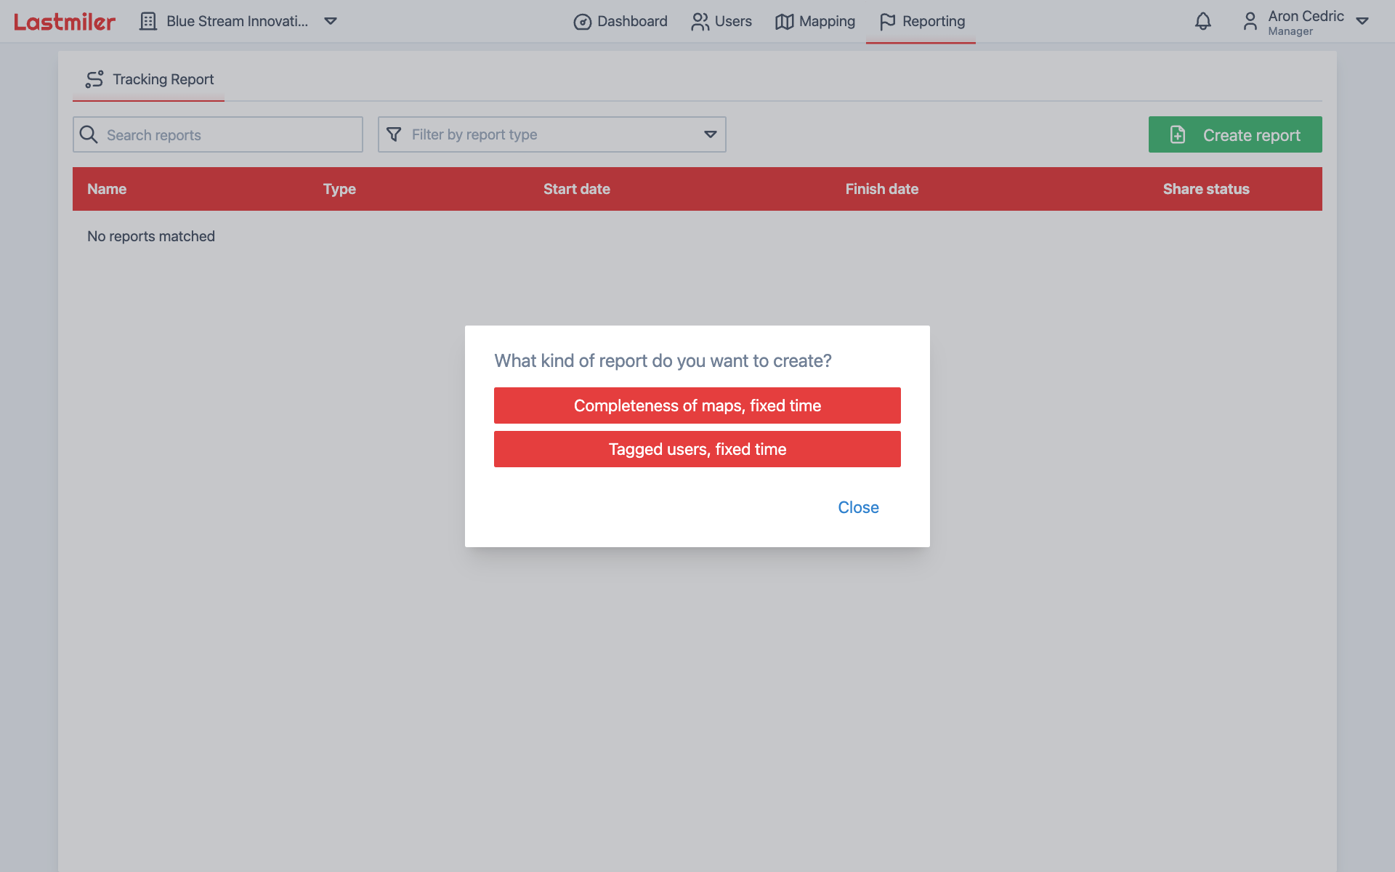Image resolution: width=1395 pixels, height=872 pixels.
Task: Click the filter funnel icon
Action: pyautogui.click(x=394, y=134)
